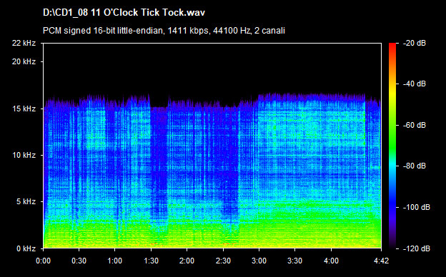Click the 15 kHz frequency axis label
The image size is (446, 277).
coord(24,109)
